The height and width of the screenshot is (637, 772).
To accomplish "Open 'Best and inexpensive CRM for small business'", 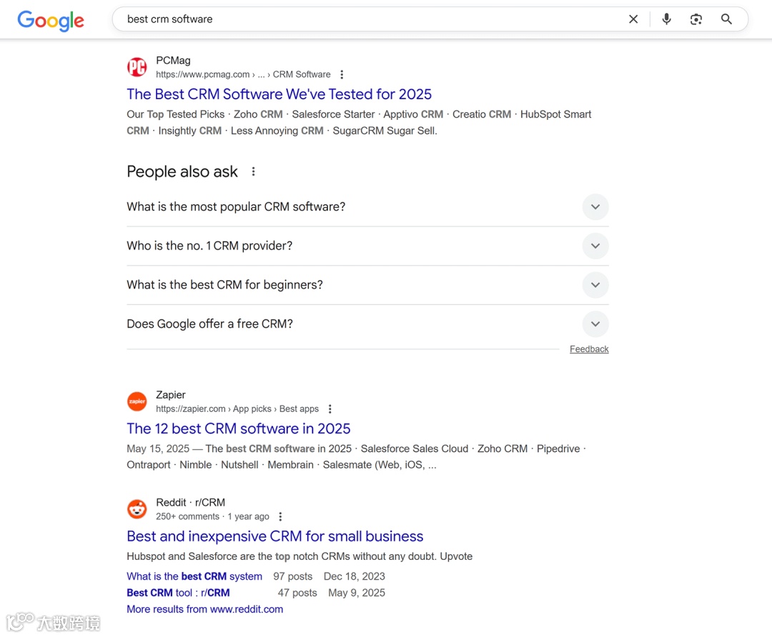I will pyautogui.click(x=274, y=536).
